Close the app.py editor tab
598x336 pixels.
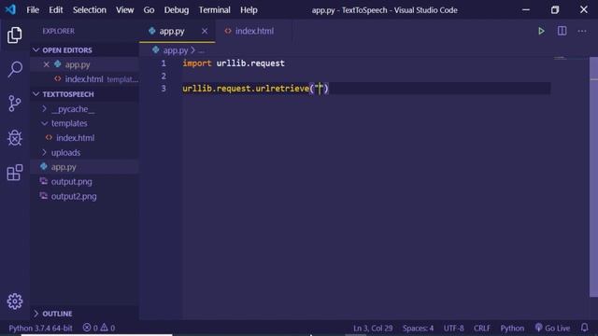[x=205, y=31]
